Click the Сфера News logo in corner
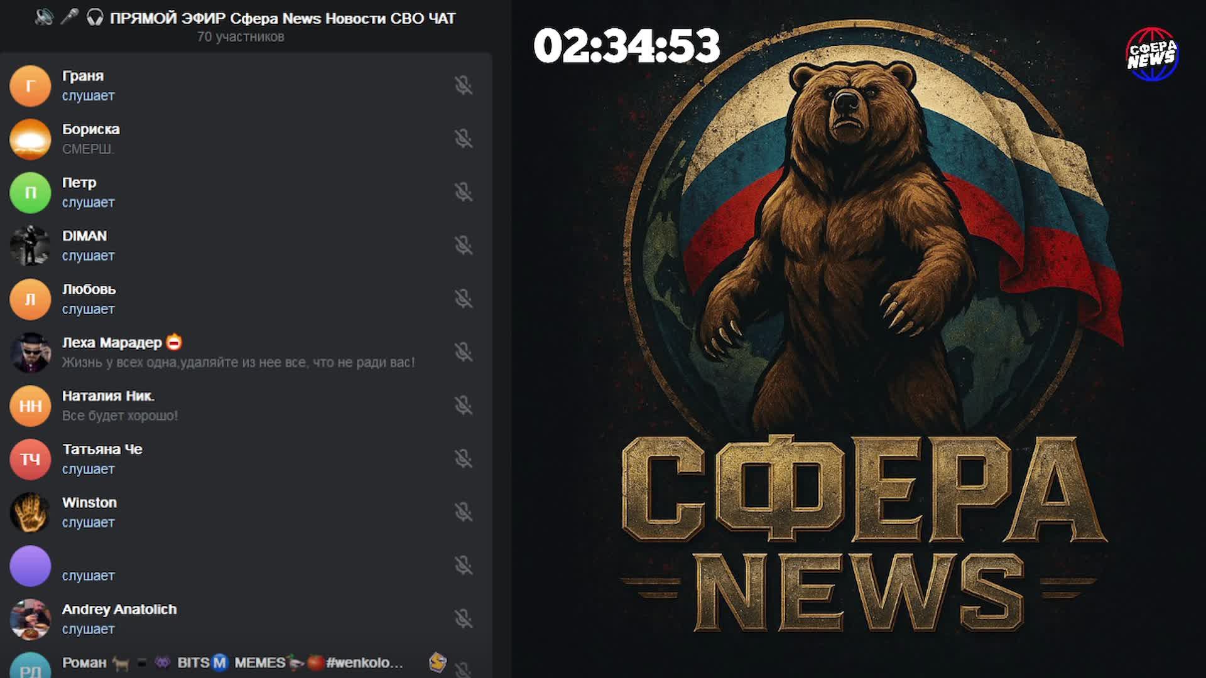This screenshot has height=678, width=1206. (x=1152, y=54)
